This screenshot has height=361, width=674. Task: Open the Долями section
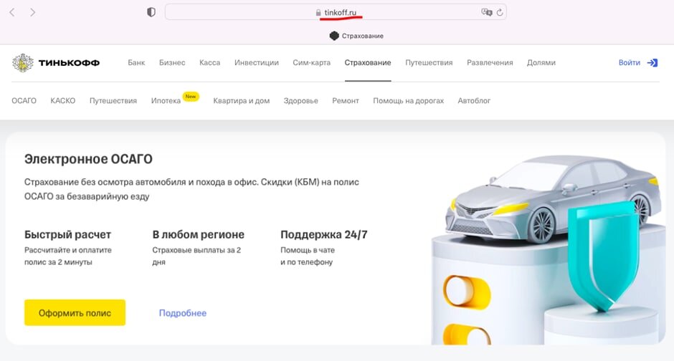click(541, 62)
